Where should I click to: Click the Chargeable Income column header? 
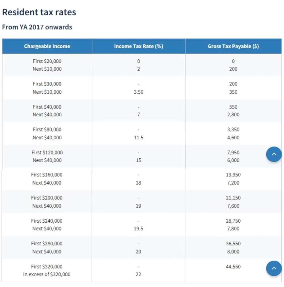click(x=47, y=46)
